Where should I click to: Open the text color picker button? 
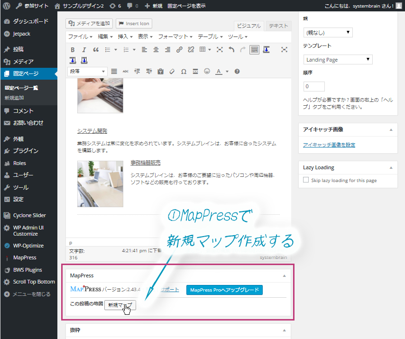[219, 72]
